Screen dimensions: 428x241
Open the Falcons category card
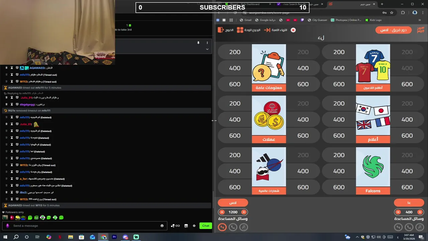(x=373, y=171)
